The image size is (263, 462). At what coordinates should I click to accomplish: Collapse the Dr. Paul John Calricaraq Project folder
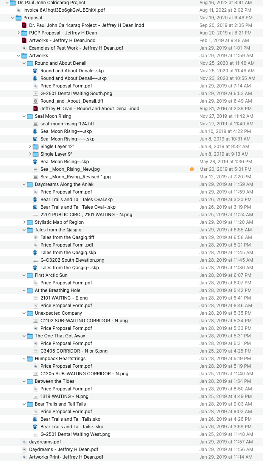[x=7, y=3]
